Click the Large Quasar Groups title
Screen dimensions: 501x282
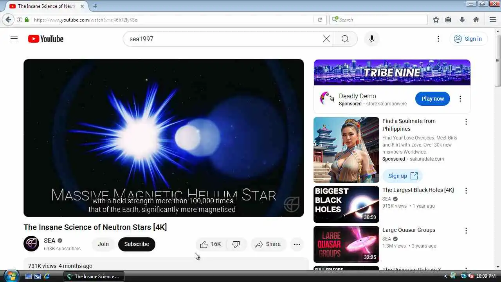(409, 230)
